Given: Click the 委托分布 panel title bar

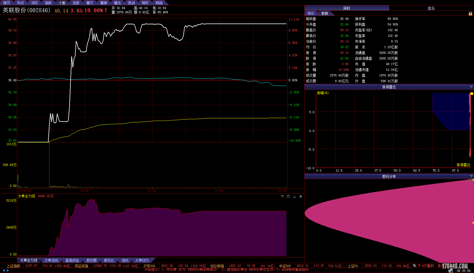Looking at the screenshot, I should point(389,176).
